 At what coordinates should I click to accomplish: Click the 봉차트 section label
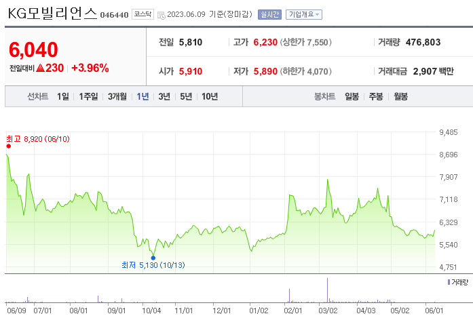pyautogui.click(x=324, y=96)
